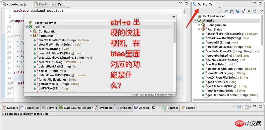Open the Snippets tab
265x130 pixels.
[123, 108]
